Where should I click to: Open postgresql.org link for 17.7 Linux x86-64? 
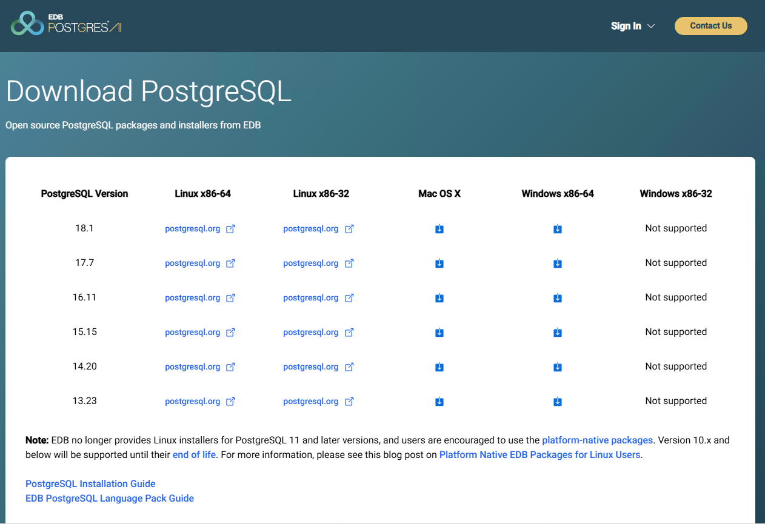click(192, 264)
